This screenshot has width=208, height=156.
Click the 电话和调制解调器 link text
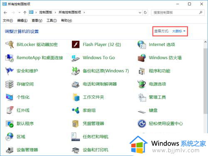[x=100, y=84]
